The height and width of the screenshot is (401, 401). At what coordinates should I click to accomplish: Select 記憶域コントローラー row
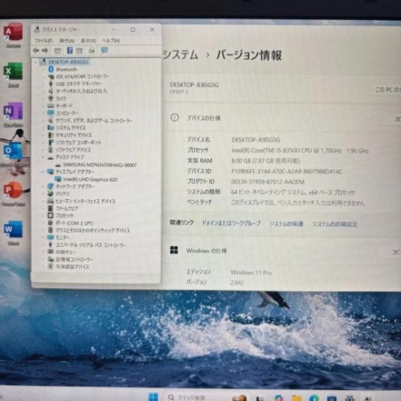(x=74, y=260)
